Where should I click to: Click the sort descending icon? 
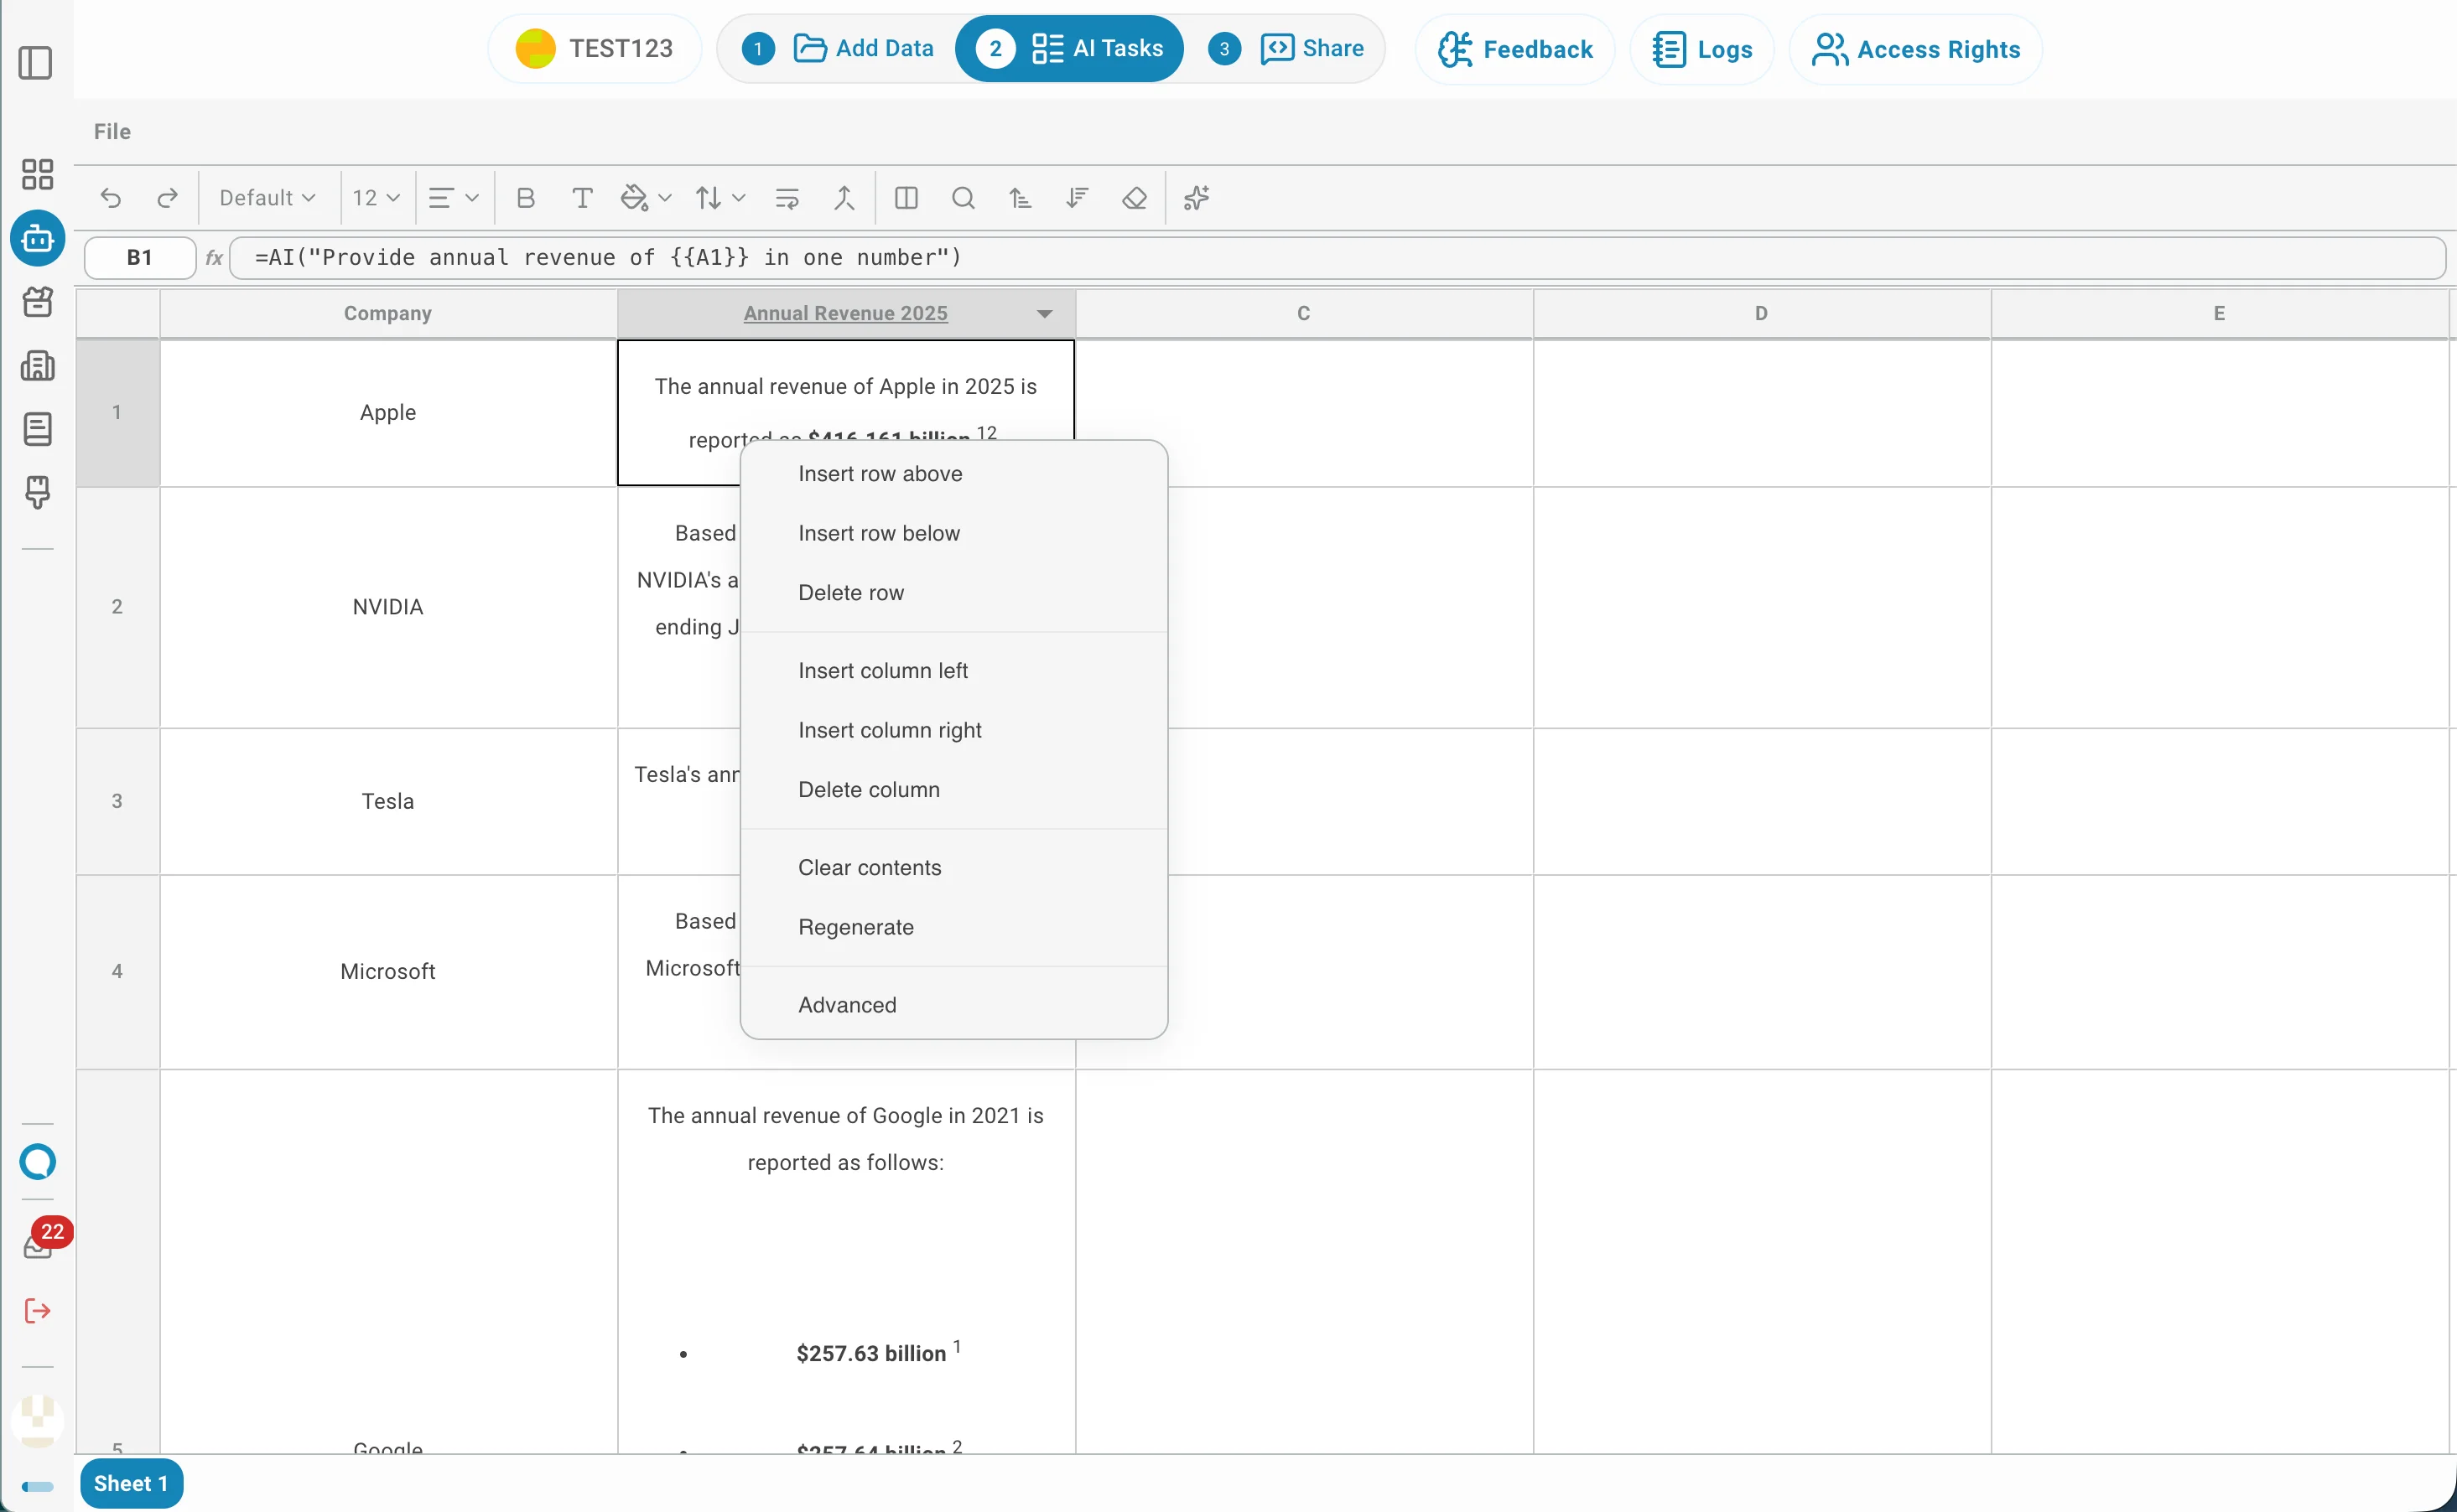click(x=1078, y=198)
